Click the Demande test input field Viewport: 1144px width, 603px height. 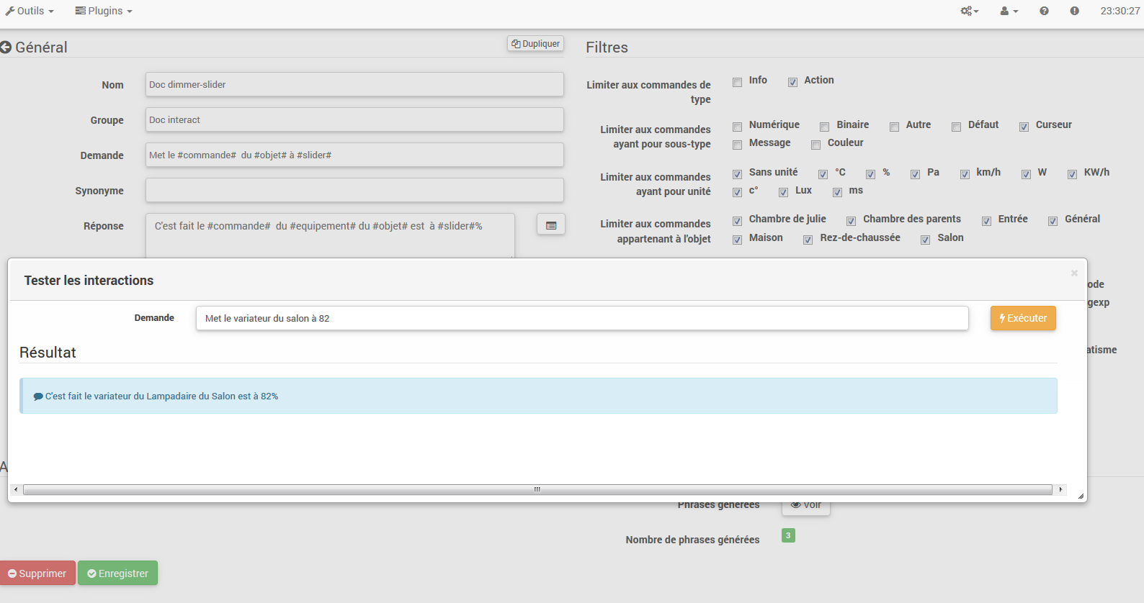(581, 318)
